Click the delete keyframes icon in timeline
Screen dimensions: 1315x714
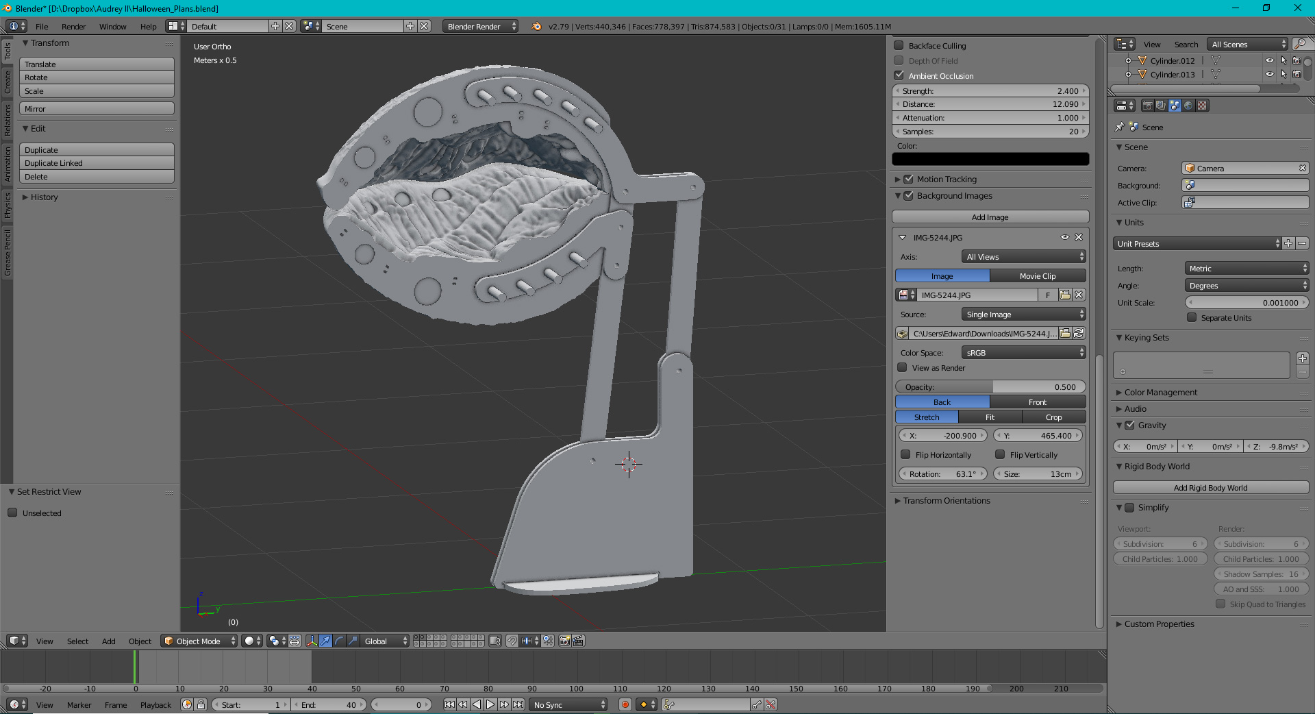point(771,705)
